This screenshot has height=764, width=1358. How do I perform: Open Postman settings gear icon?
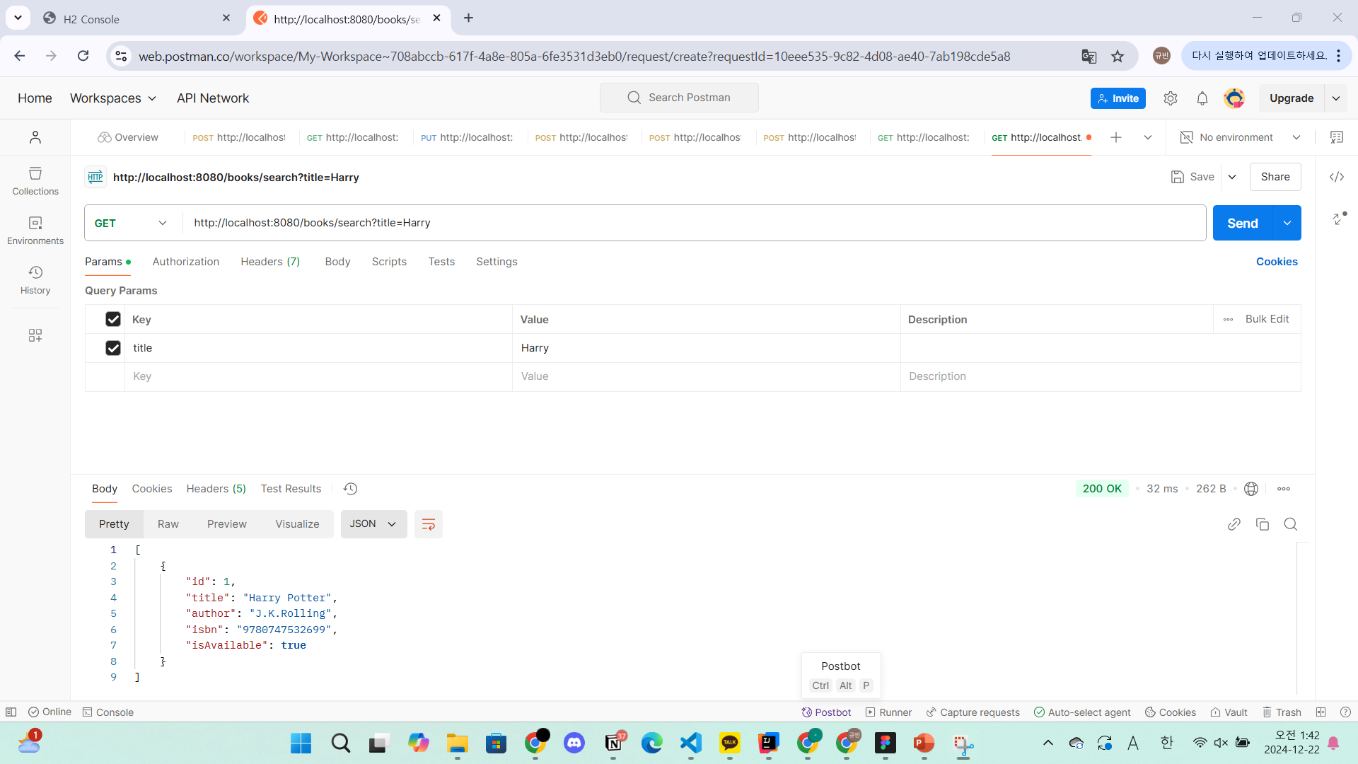point(1170,98)
